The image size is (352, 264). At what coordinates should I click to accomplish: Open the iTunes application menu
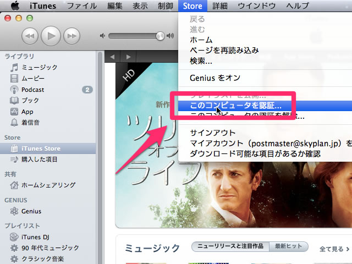[43, 6]
